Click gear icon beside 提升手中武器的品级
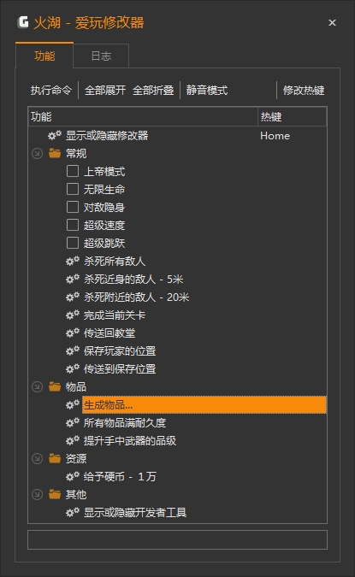Image resolution: width=355 pixels, height=577 pixels. pyautogui.click(x=73, y=440)
